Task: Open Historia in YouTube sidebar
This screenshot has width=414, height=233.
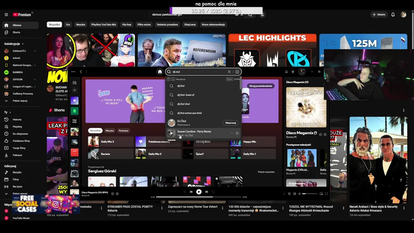Action: coord(17,119)
